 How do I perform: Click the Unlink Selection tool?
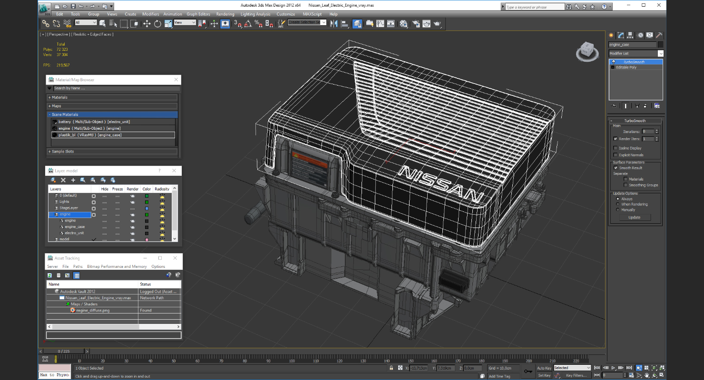pyautogui.click(x=57, y=23)
